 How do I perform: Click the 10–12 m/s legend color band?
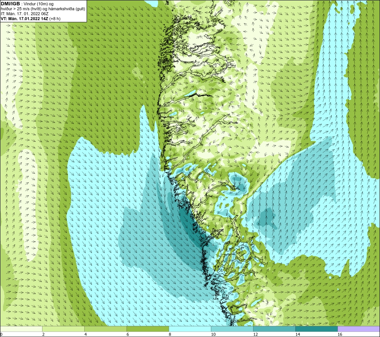pos(232,329)
